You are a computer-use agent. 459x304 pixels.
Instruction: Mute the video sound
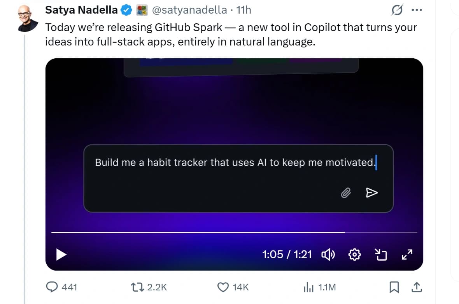click(328, 255)
